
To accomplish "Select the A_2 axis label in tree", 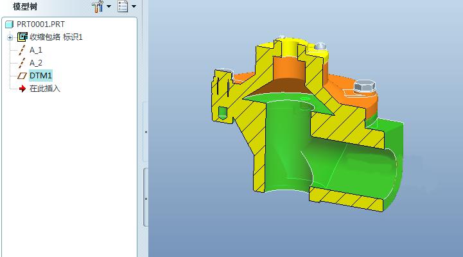I will pos(36,63).
